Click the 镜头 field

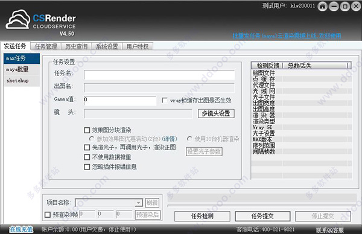pyautogui.click(x=138, y=114)
